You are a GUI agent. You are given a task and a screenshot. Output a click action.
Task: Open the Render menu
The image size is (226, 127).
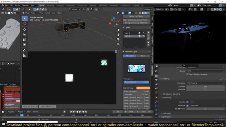(17, 5)
